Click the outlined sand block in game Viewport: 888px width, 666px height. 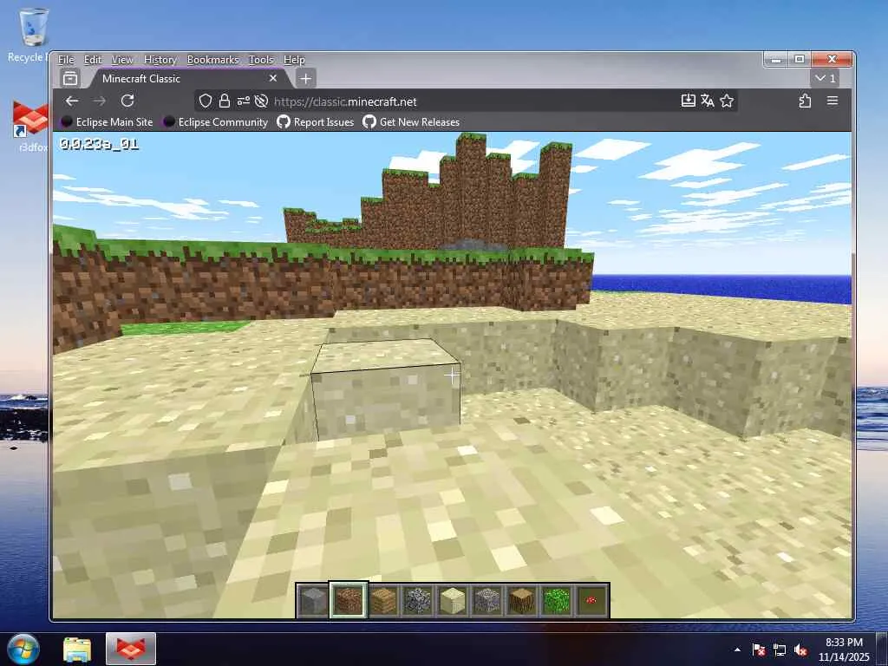(x=386, y=390)
